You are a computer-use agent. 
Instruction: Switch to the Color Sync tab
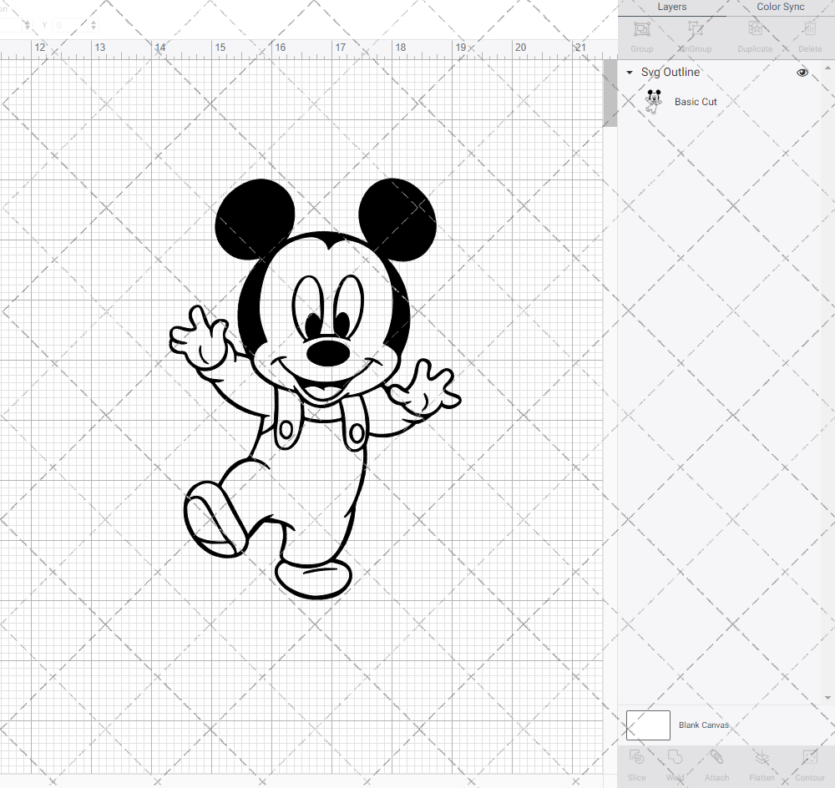780,8
